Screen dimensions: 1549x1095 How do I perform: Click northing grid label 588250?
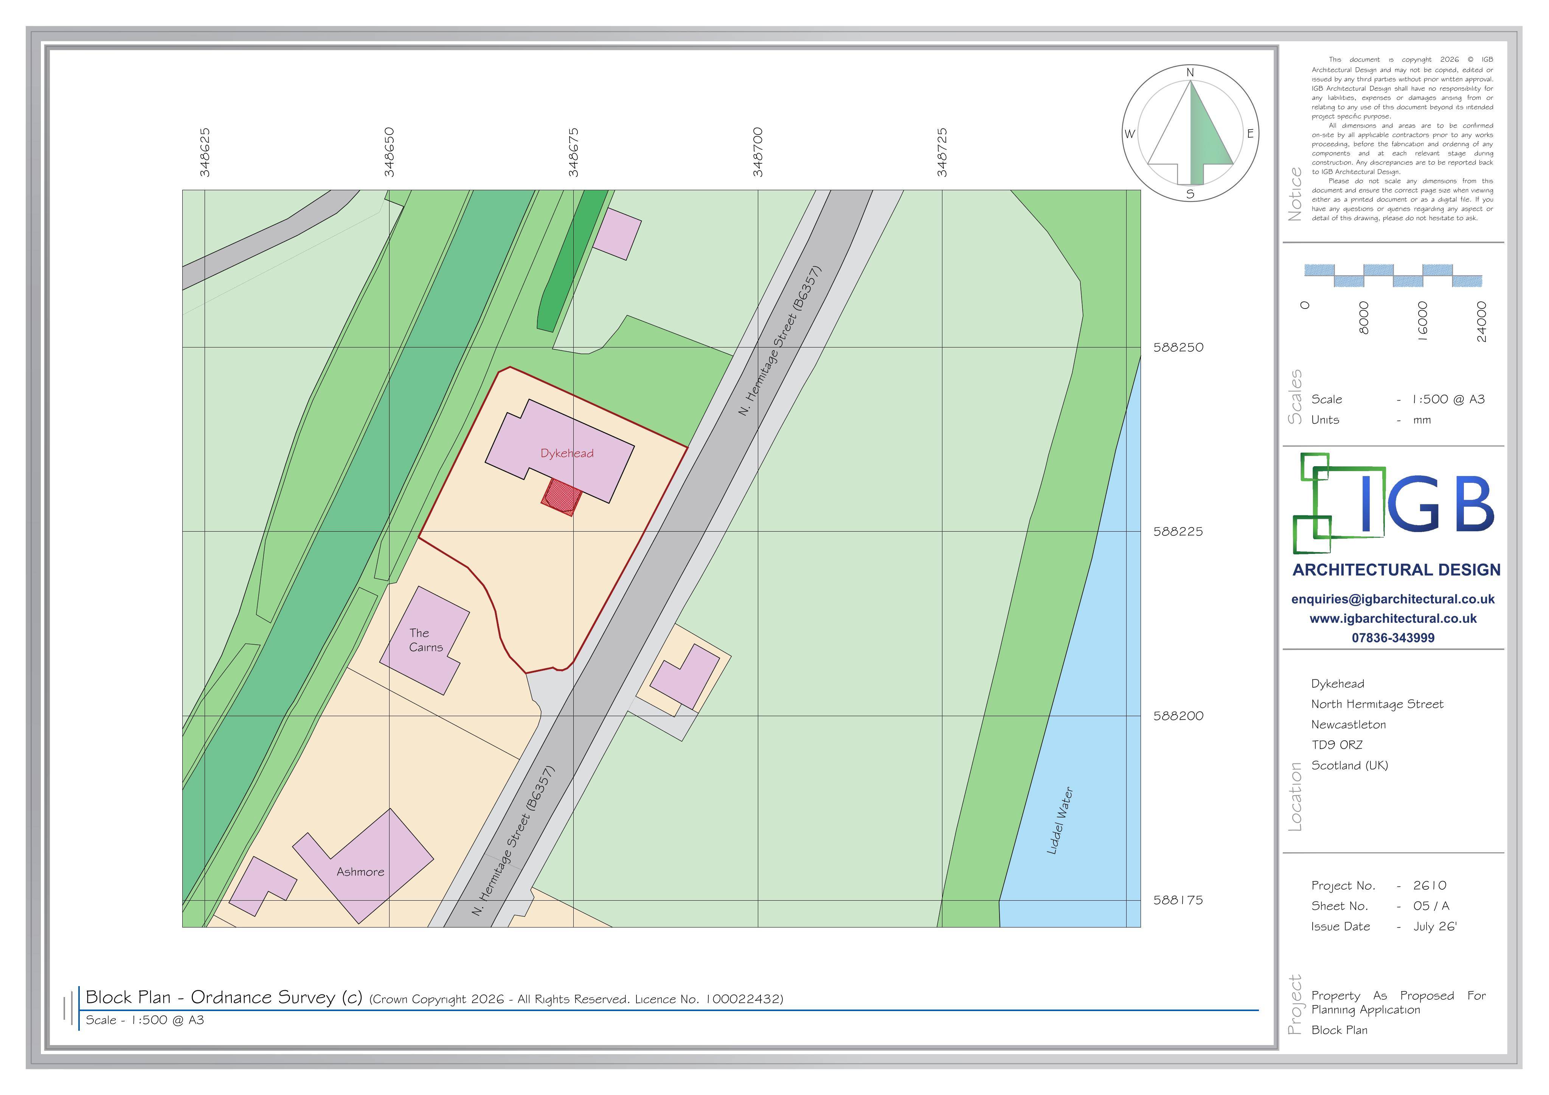(1178, 347)
